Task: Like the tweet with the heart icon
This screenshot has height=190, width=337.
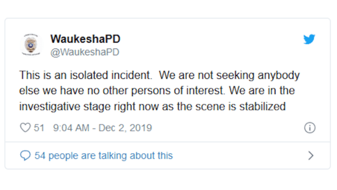Action: click(x=25, y=128)
